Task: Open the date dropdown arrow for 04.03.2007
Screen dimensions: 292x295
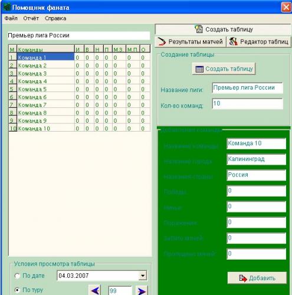Action: [x=143, y=276]
